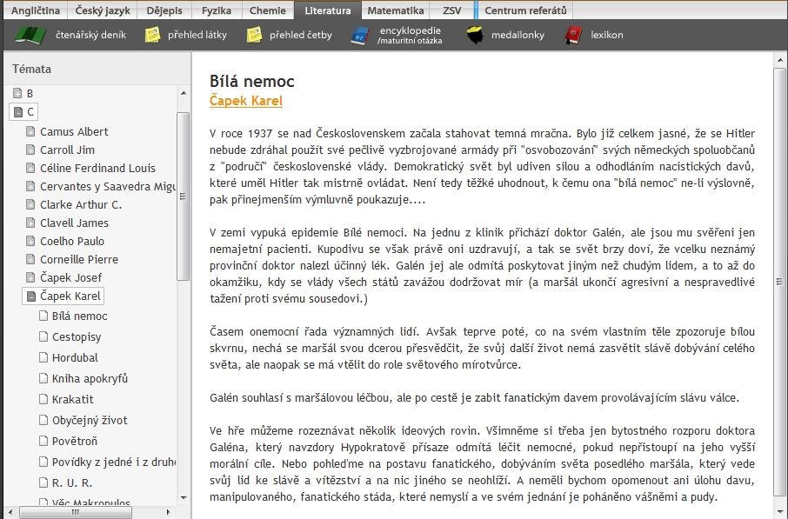Open the Centrum referátů tab

[525, 10]
